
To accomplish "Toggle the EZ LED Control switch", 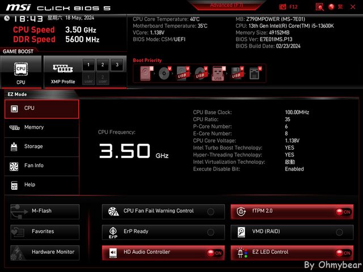I will pyautogui.click(x=343, y=253).
